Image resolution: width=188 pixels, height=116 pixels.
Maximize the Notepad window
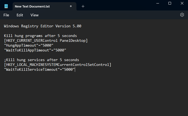(x=170, y=3)
